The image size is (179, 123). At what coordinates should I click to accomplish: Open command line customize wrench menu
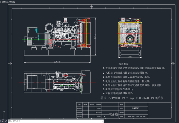tap(6, 121)
